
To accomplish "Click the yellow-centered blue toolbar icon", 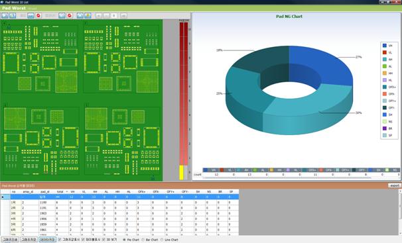I will click(88, 16).
